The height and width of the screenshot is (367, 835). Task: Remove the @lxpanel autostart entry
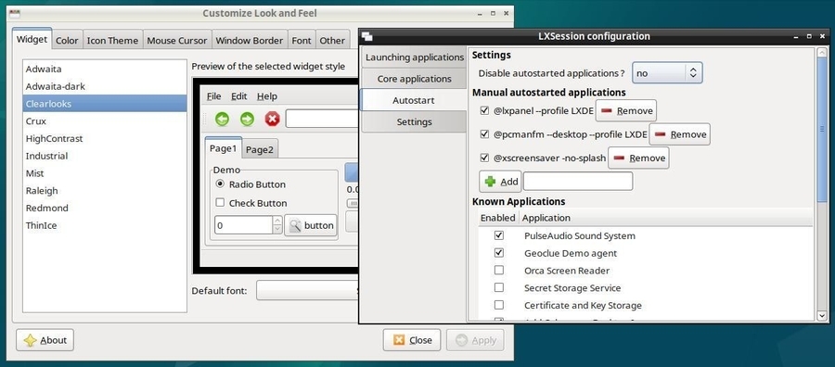tap(625, 110)
